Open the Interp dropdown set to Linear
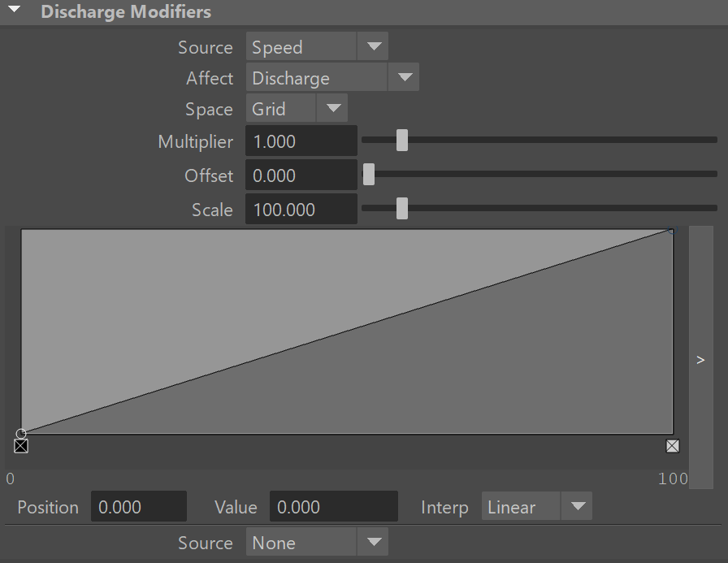Viewport: 728px width, 563px height. pyautogui.click(x=537, y=506)
